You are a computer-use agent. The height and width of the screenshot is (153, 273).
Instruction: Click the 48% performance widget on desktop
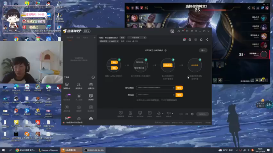(269, 105)
